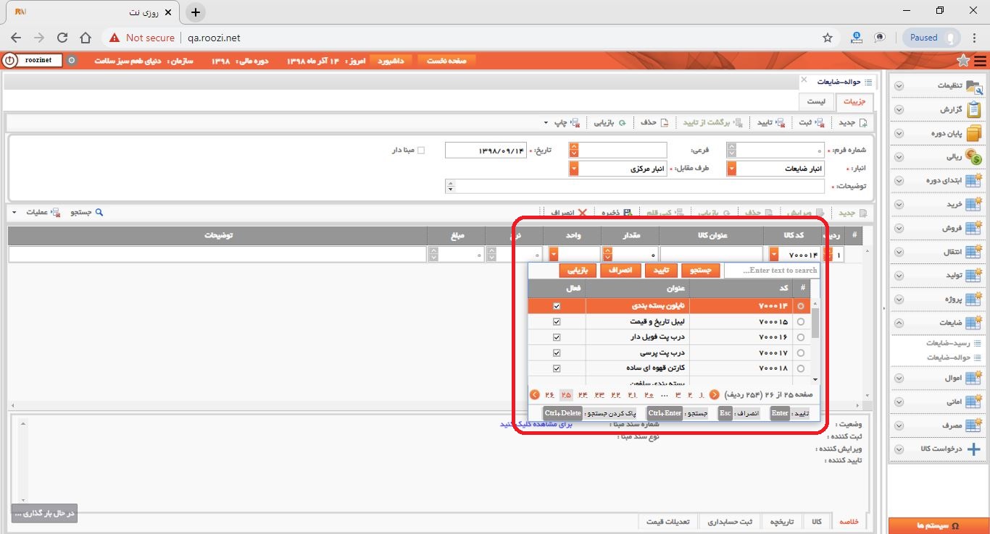
Task: Click the power logout icon beside roozinet
Action: pyautogui.click(x=9, y=61)
